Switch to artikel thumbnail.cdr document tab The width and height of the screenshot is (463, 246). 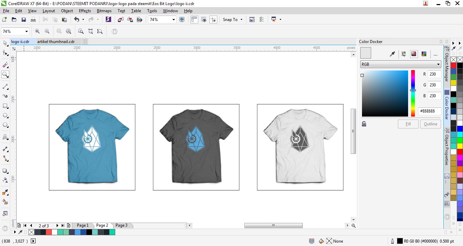[x=56, y=42]
